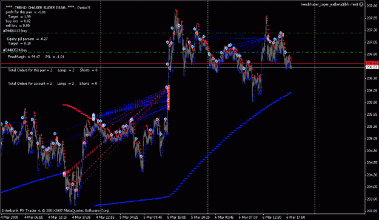
Task: Click the '6 Mar 12:30' time label
Action: 272,217
